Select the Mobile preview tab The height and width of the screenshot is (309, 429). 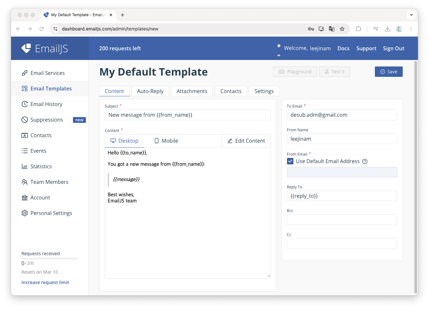[x=166, y=141]
